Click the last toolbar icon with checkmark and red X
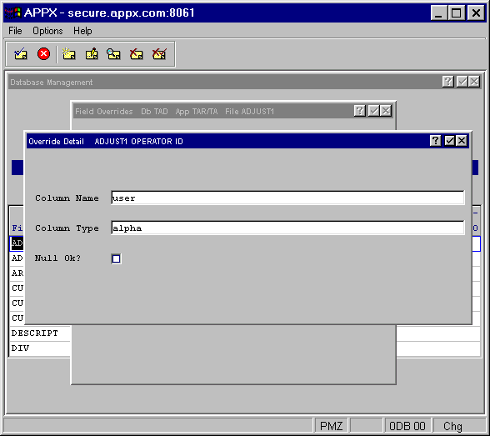This screenshot has width=490, height=436. point(159,54)
